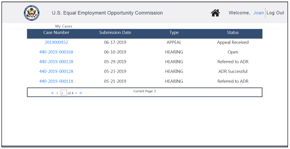Open the Joan user profile link
Image resolution: width=290 pixels, height=149 pixels.
coord(258,13)
